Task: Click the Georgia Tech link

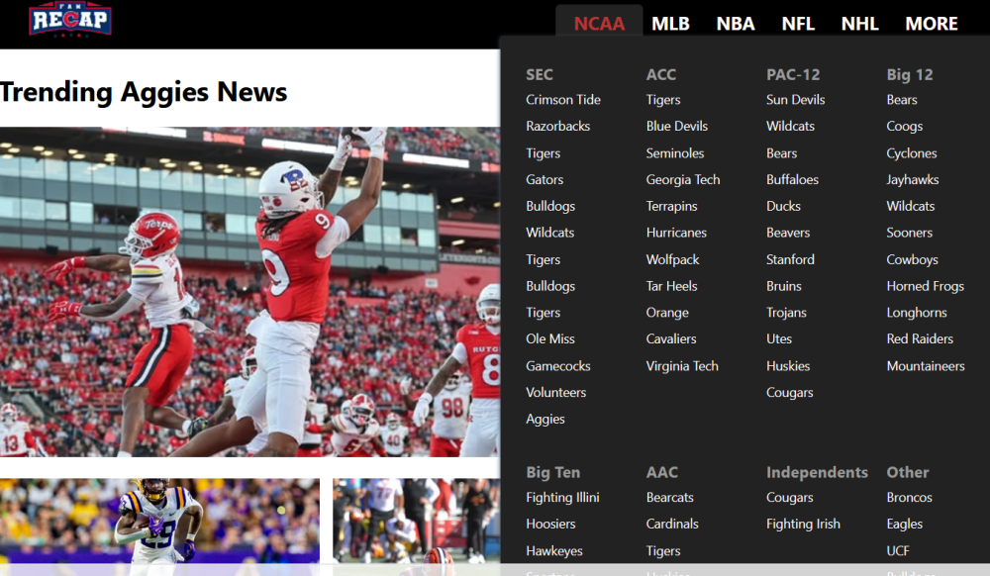Action: (x=683, y=180)
